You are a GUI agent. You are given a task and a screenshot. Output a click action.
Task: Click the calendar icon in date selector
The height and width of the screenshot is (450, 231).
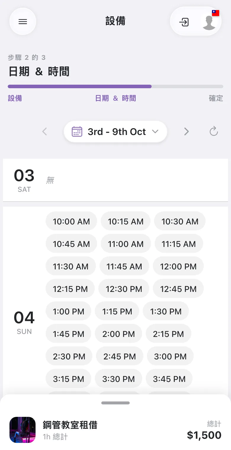[77, 131]
